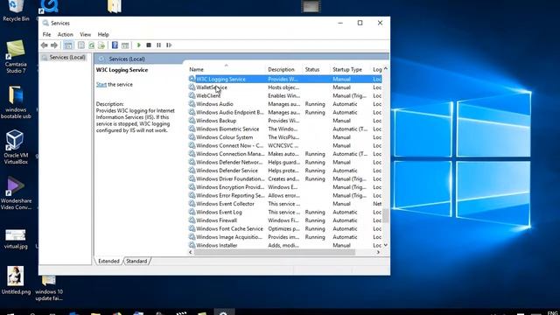
Task: Sort by the Status column header
Action: tap(317, 70)
